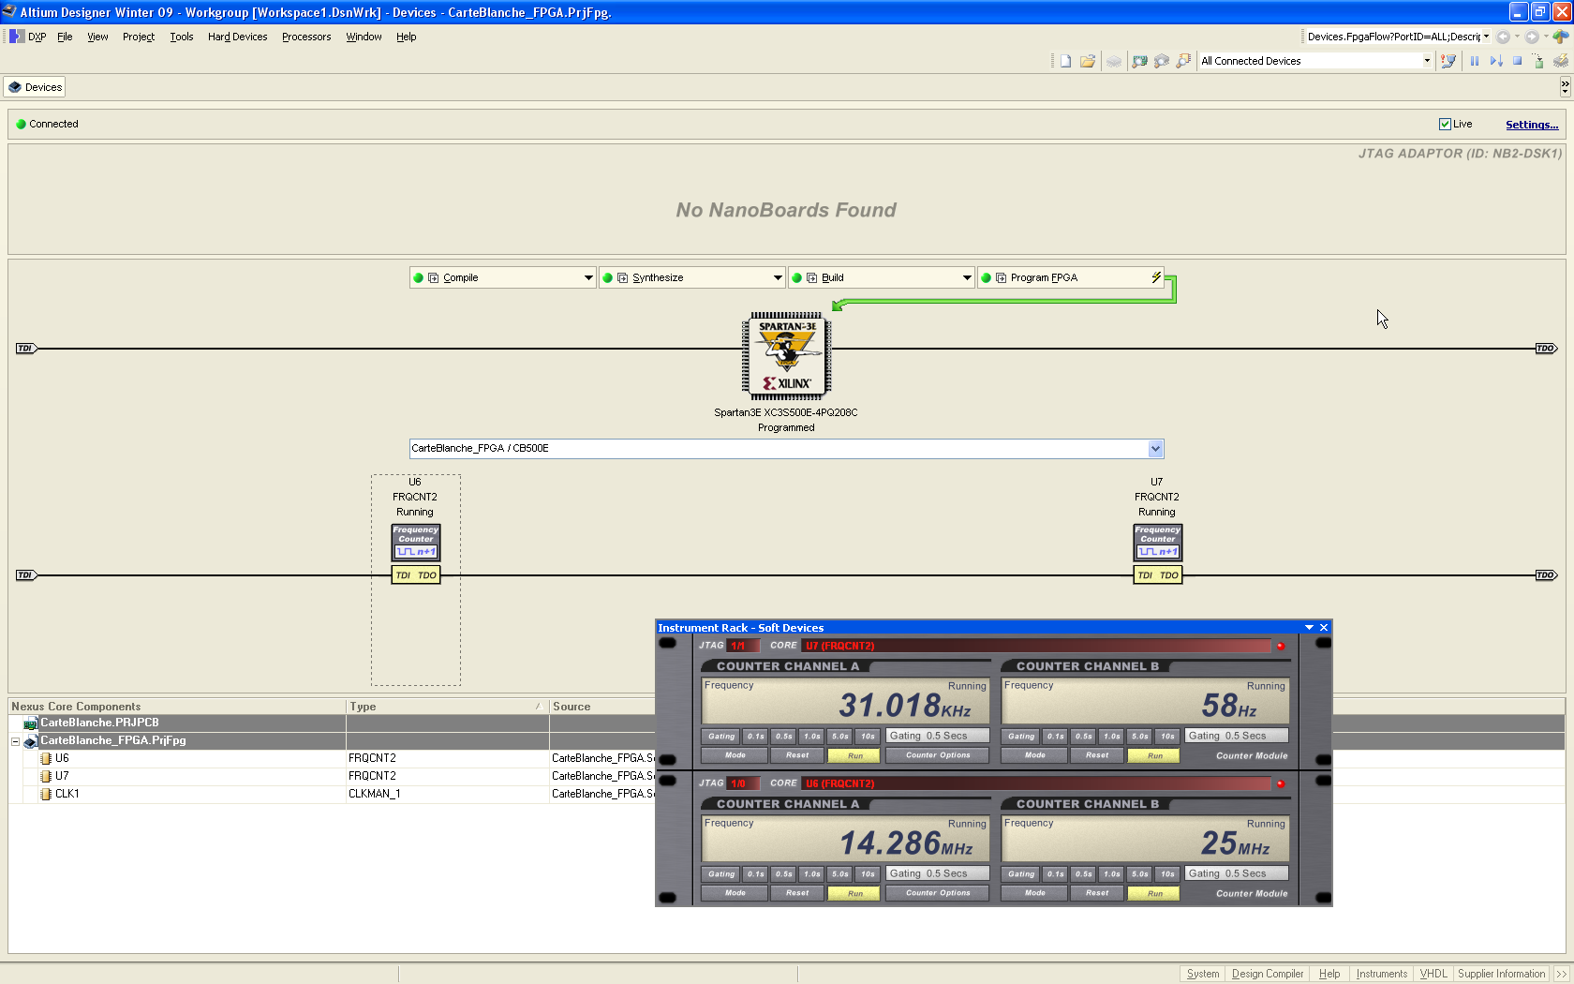Click the home page icon at top right
1574x984 pixels.
tap(1560, 37)
